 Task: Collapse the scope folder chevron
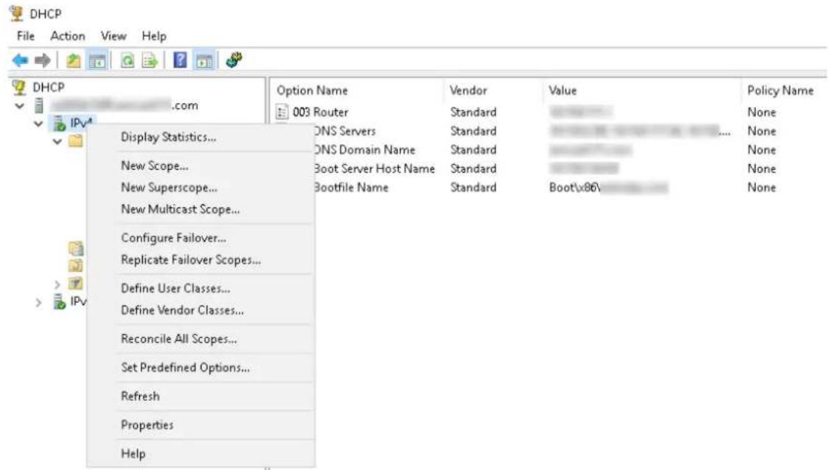pos(57,141)
